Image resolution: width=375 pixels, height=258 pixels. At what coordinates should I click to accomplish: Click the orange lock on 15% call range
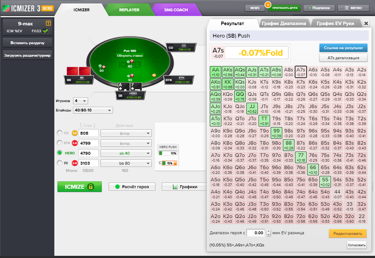click(x=175, y=163)
